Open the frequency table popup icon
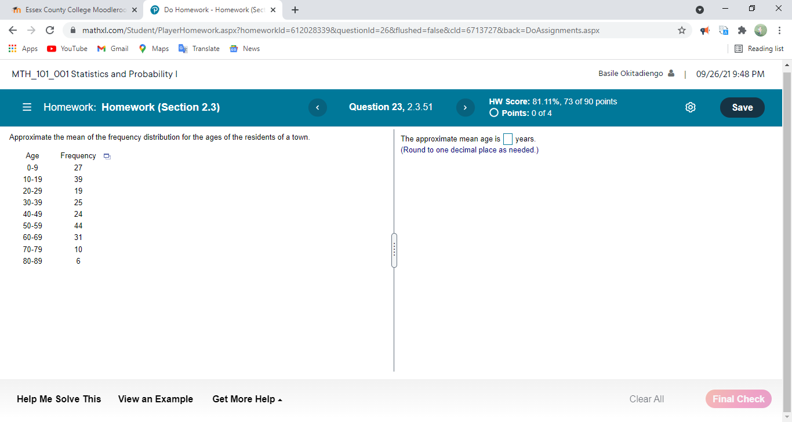Viewport: 792px width, 422px height. 106,157
